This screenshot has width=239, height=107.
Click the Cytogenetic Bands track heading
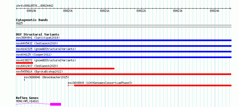tap(32, 20)
